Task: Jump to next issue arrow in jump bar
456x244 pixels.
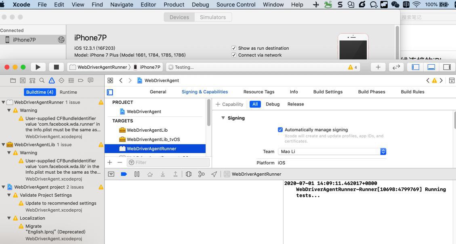Action: point(441,80)
